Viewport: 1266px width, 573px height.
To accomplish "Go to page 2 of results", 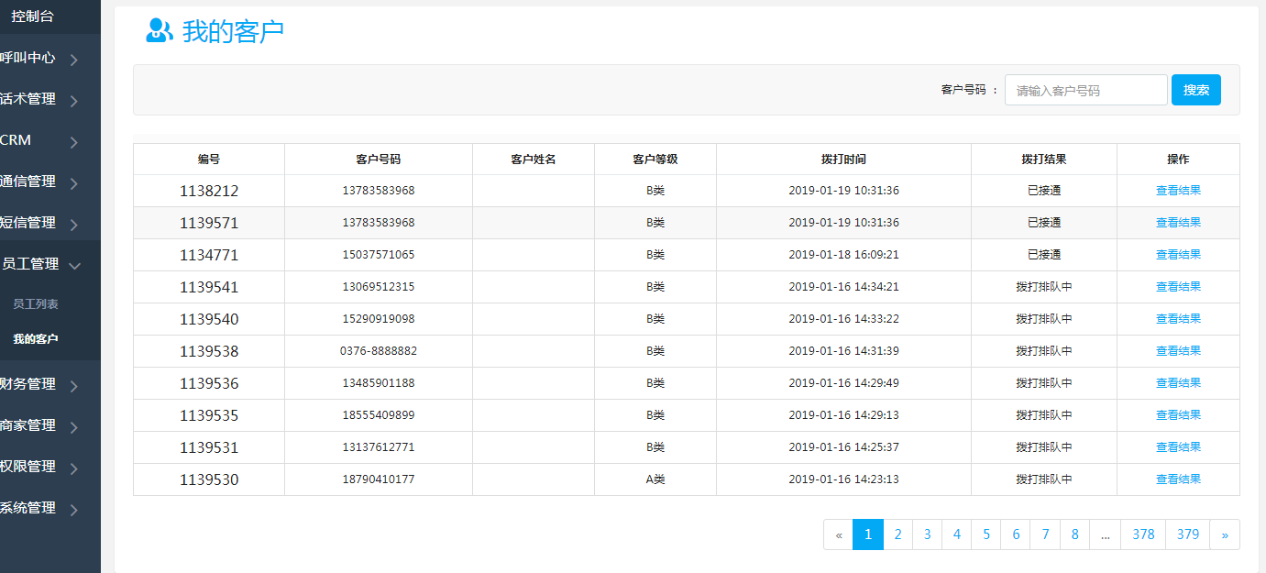I will tap(897, 534).
